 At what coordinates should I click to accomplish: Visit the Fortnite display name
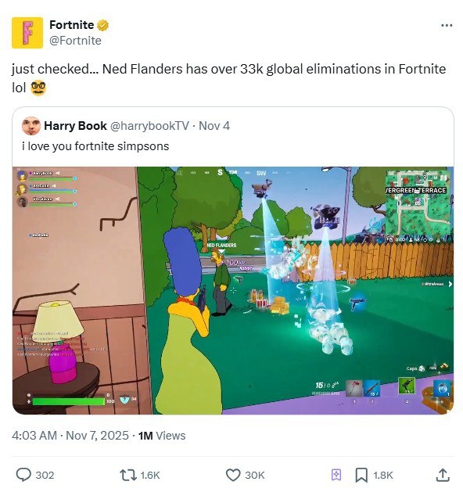[x=71, y=25]
